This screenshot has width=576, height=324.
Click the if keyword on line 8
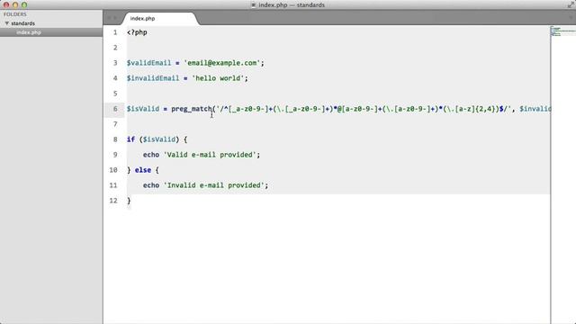coord(130,139)
